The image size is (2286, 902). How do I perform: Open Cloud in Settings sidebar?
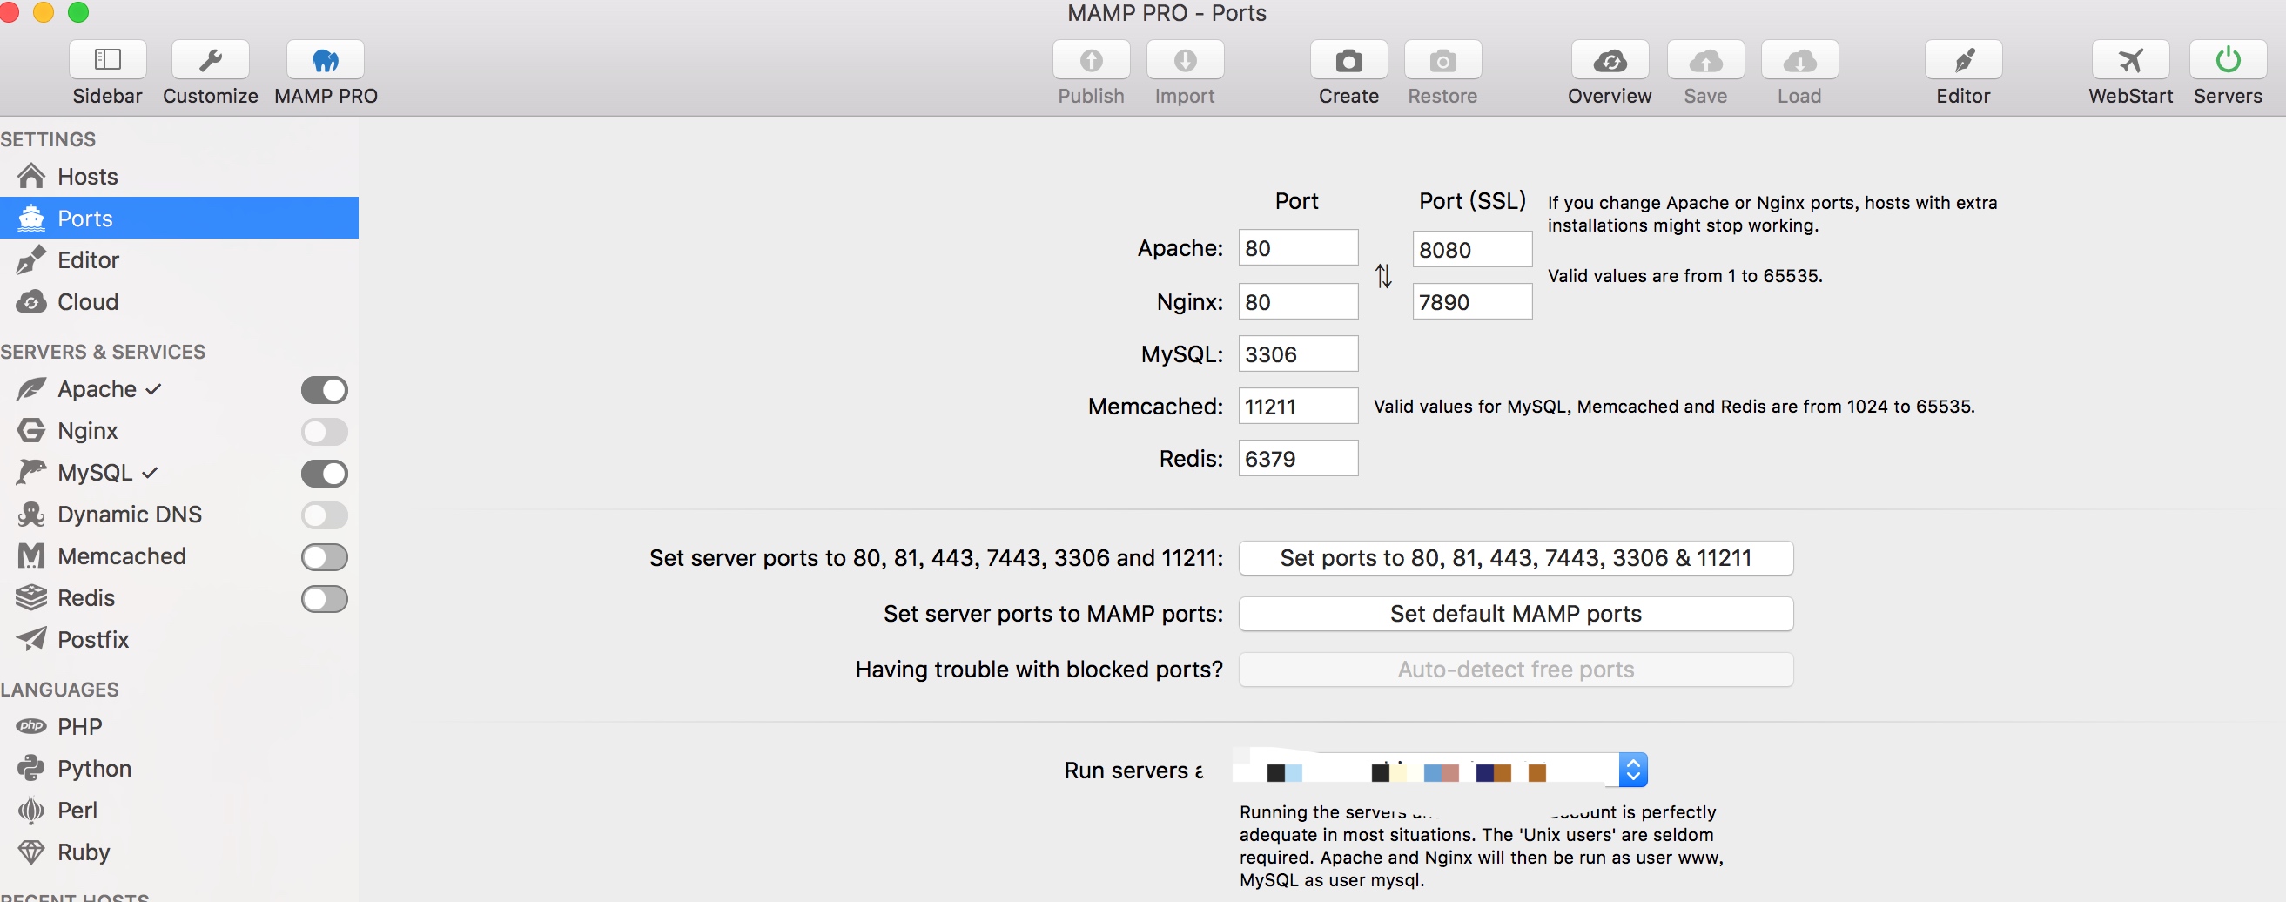[x=179, y=301]
